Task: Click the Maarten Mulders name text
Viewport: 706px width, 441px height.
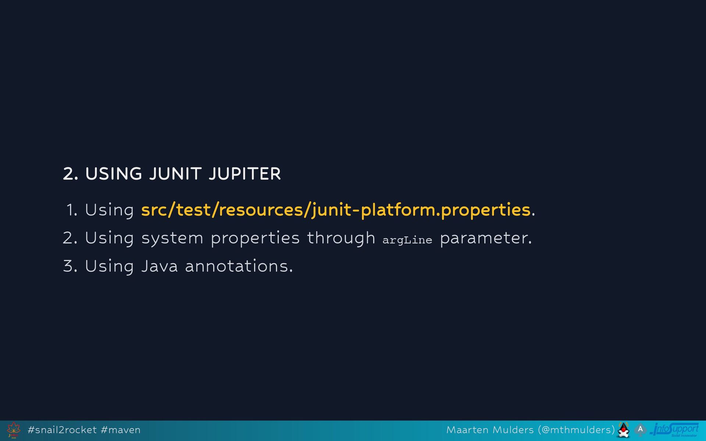Action: (x=490, y=430)
